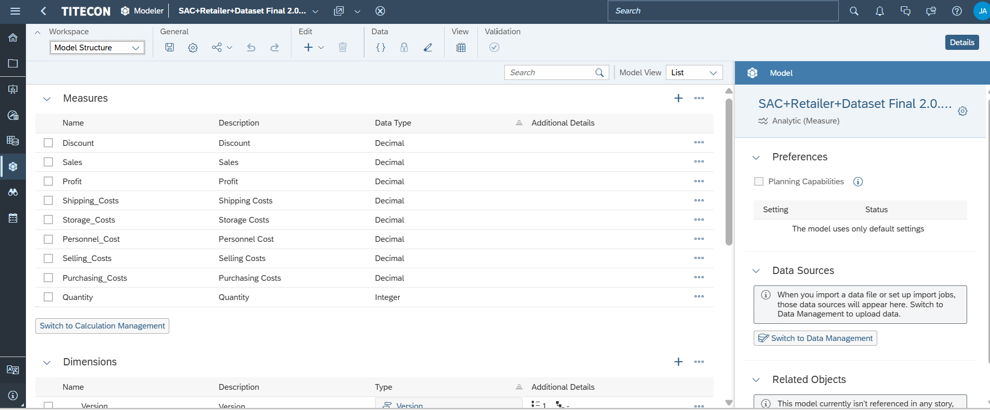Collapse the Measures section
Viewport: 990px width, 410px height.
point(47,99)
